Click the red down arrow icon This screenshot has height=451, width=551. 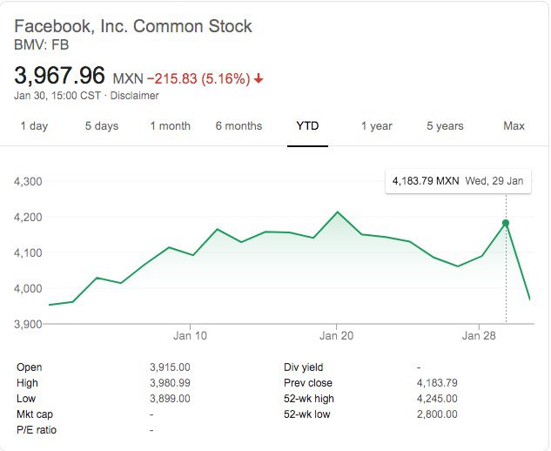pyautogui.click(x=259, y=78)
